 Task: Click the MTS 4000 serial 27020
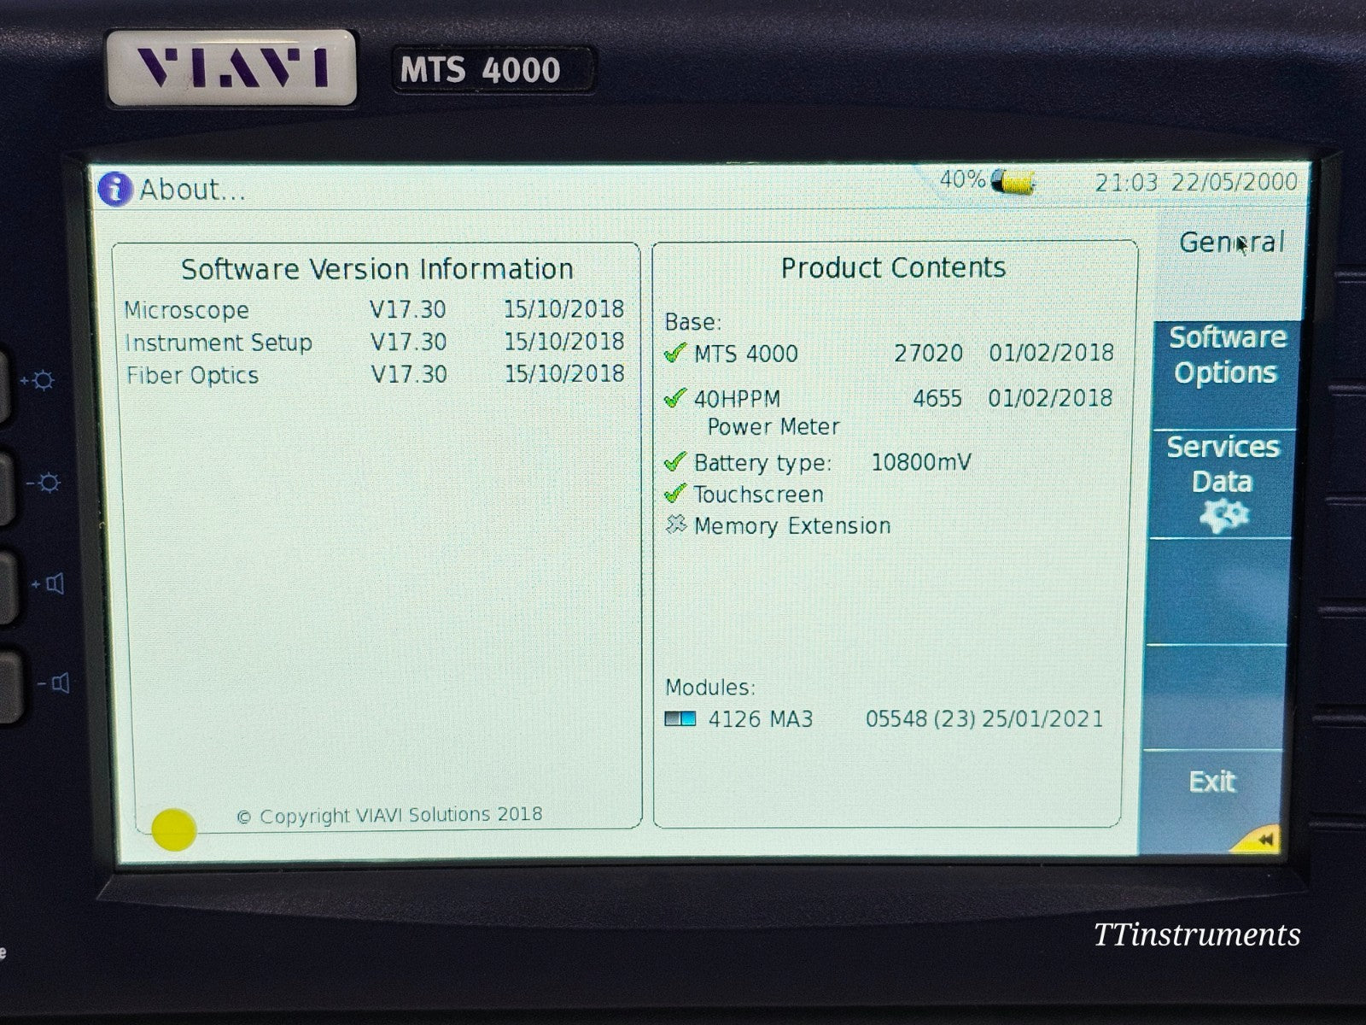928,353
